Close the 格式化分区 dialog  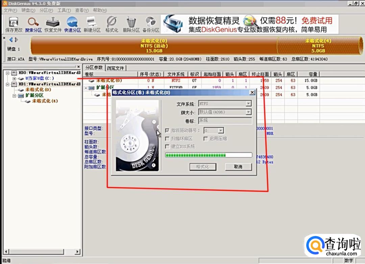pos(252,92)
